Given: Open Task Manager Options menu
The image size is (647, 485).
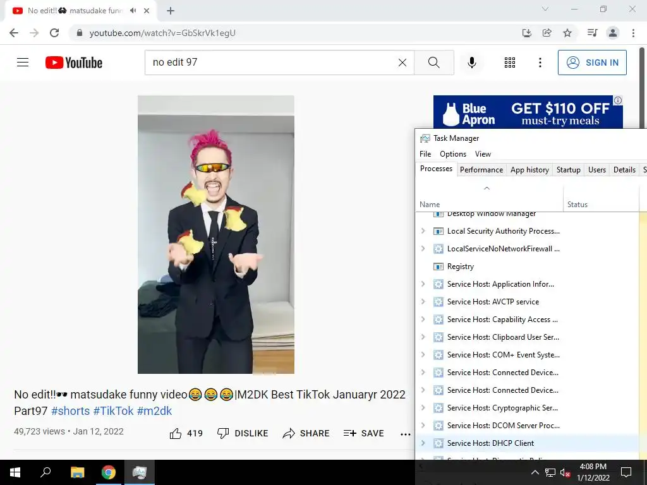Looking at the screenshot, I should tap(452, 154).
